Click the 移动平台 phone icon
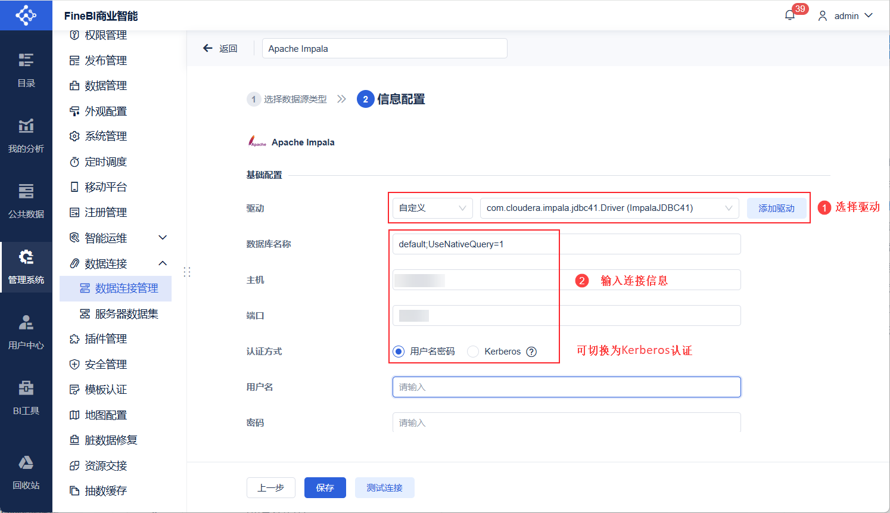890x513 pixels. pyautogui.click(x=74, y=187)
